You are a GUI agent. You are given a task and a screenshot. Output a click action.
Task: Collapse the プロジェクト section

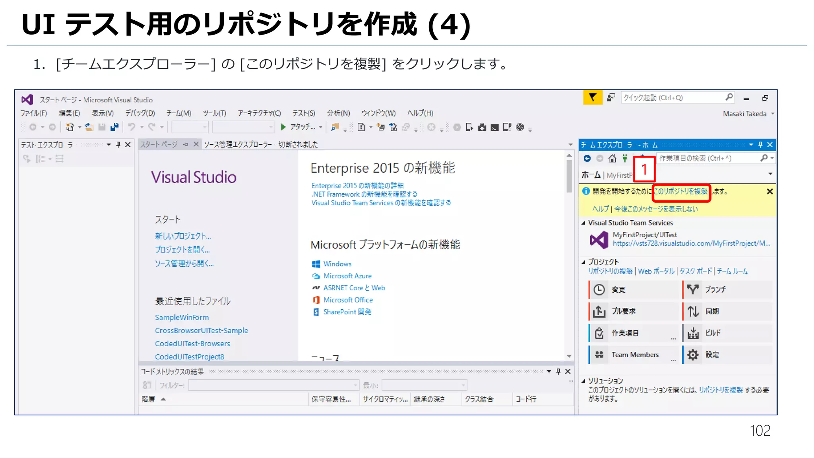pyautogui.click(x=583, y=262)
